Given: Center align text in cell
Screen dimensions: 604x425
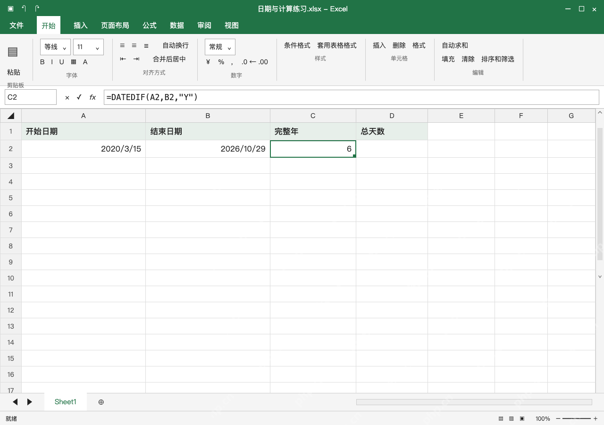Looking at the screenshot, I should pyautogui.click(x=134, y=45).
